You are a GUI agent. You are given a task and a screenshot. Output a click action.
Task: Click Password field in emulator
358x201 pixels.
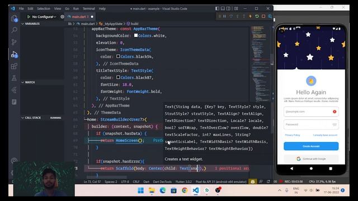[311, 125]
